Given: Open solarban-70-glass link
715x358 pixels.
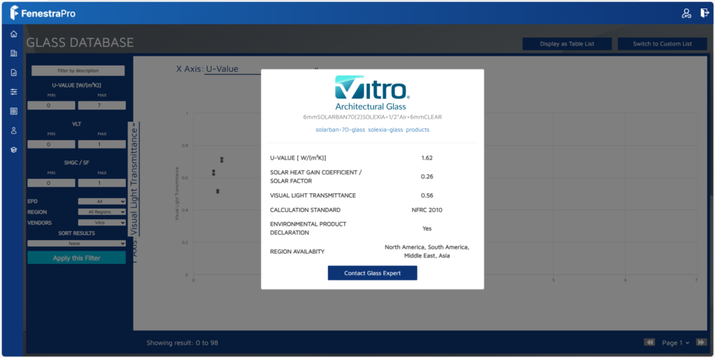Looking at the screenshot, I should coord(340,130).
